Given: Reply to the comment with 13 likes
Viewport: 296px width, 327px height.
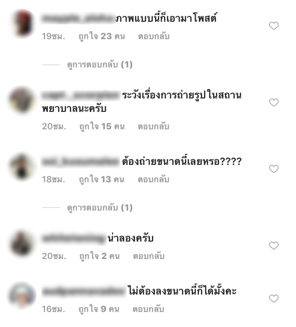Looking at the screenshot, I should pos(154,180).
